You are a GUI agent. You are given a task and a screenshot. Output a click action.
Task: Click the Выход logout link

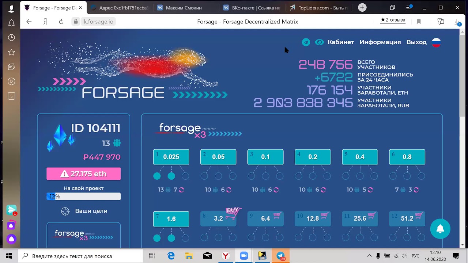[416, 42]
